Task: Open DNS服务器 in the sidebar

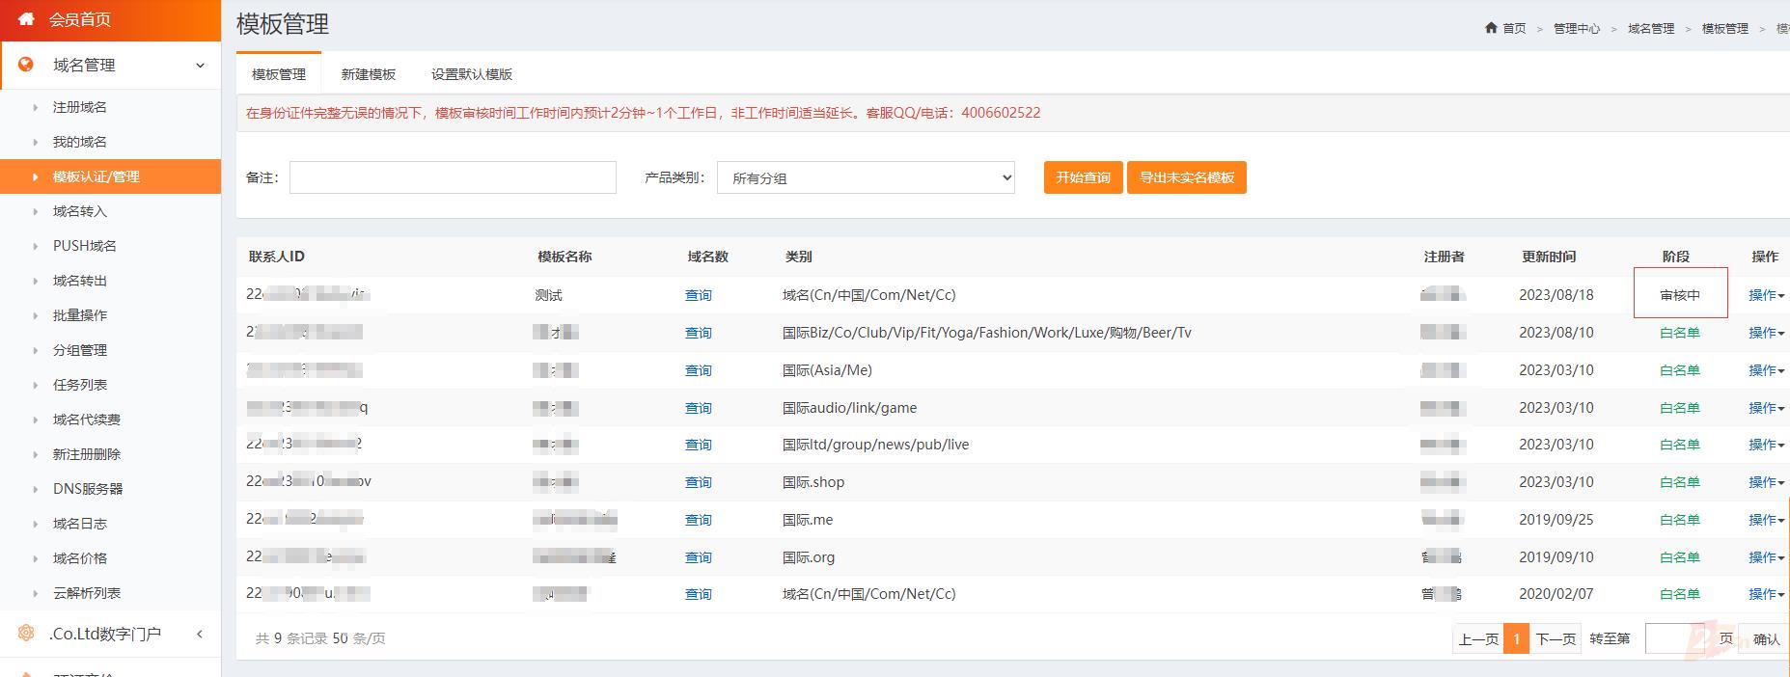Action: pos(88,489)
